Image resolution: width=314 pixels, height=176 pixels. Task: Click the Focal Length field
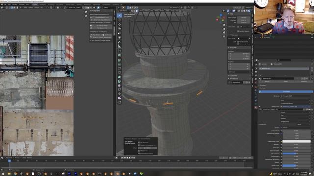tap(244, 18)
